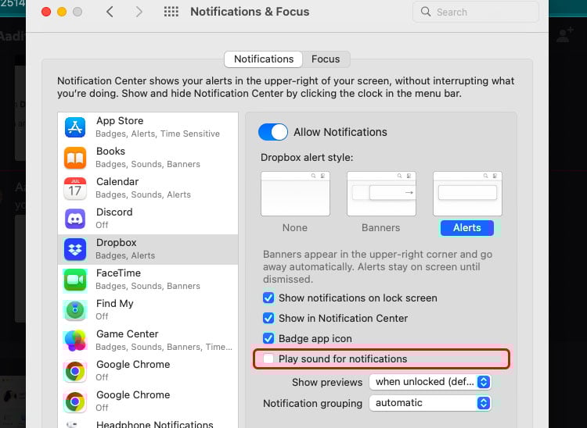Click the show all preferences grid icon
This screenshot has height=428, width=587.
pos(171,12)
